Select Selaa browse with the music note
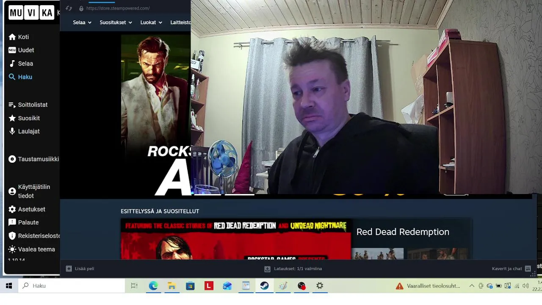This screenshot has width=542, height=305. (21, 64)
